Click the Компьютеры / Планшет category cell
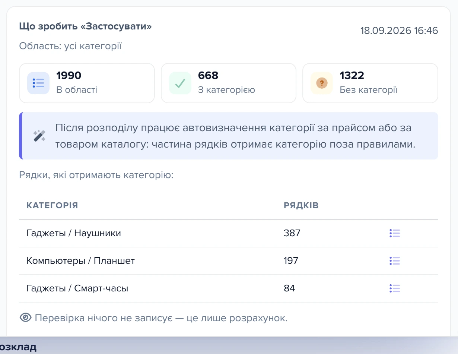The width and height of the screenshot is (458, 354). [x=81, y=261]
